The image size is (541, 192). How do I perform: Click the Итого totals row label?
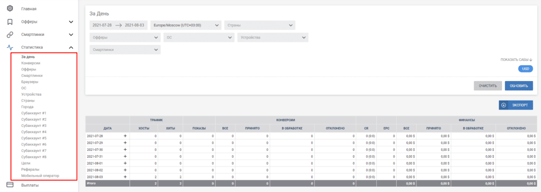91,184
